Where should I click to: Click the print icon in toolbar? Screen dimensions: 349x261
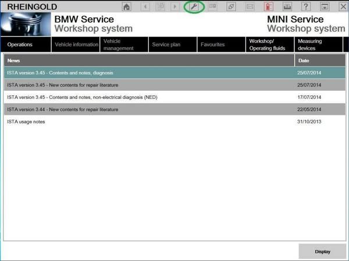(x=287, y=6)
